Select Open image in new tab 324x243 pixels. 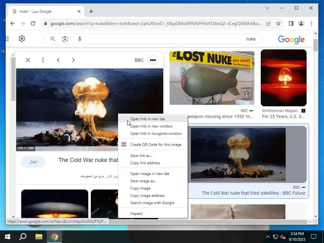coord(153,174)
